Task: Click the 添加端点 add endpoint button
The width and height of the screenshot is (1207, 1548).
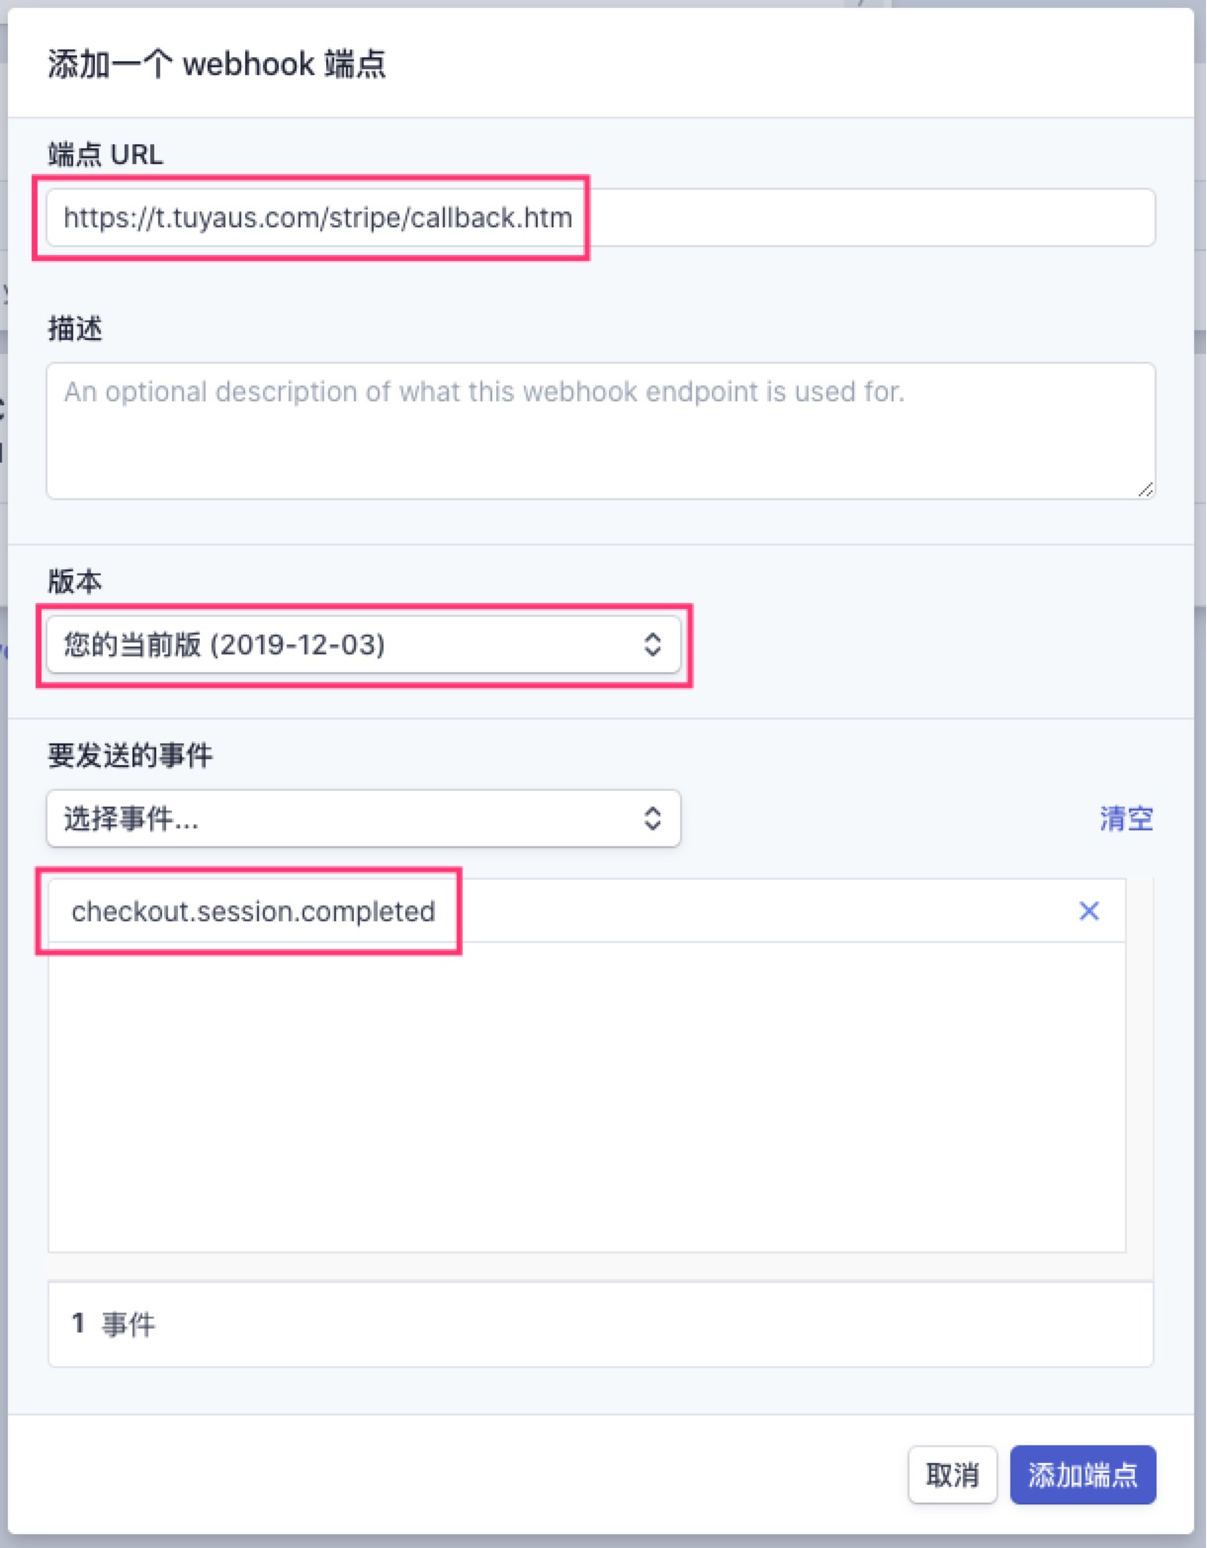Action: tap(1082, 1475)
